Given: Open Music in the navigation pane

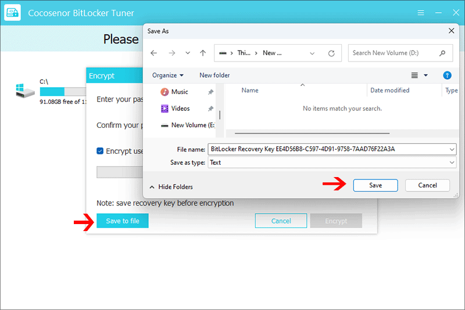Looking at the screenshot, I should (180, 92).
